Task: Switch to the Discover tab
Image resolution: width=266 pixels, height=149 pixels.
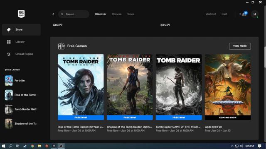Action: pos(101,14)
